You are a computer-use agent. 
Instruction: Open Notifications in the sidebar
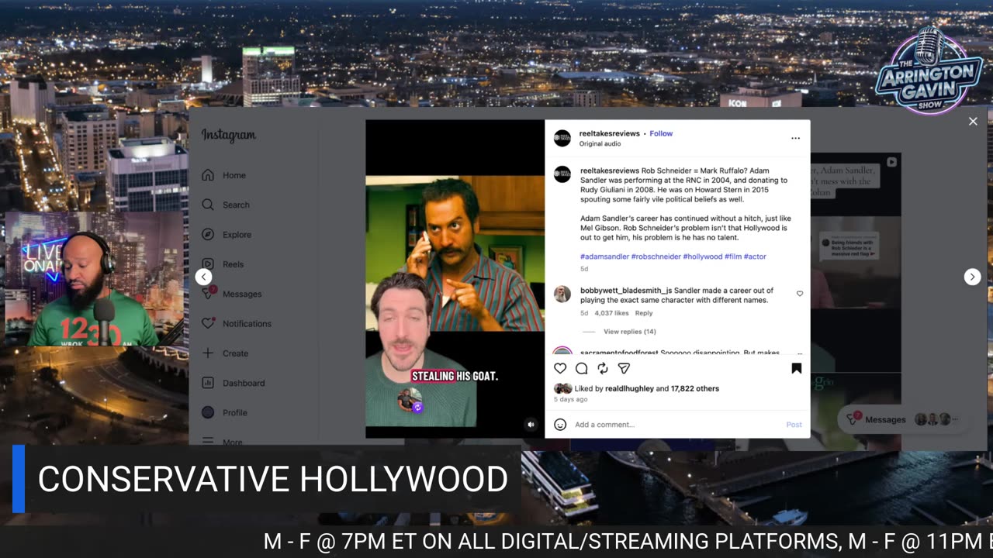pos(236,323)
